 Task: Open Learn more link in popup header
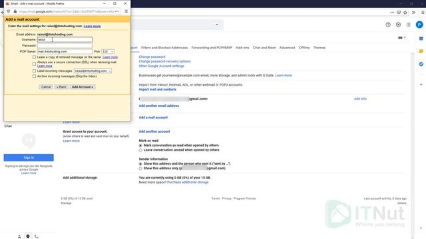tap(92, 27)
